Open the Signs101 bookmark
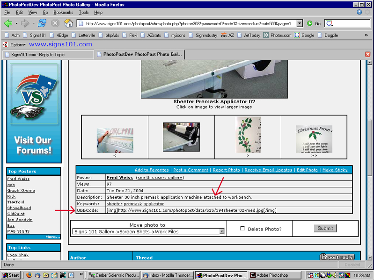This screenshot has height=280, width=374. click(35, 35)
